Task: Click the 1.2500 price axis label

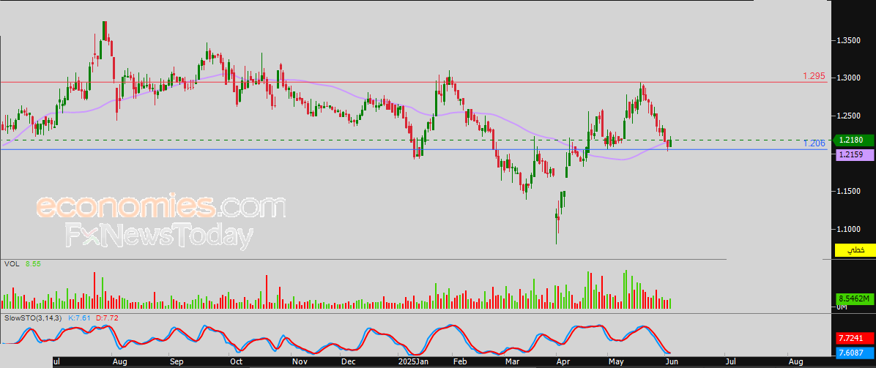Action: [x=847, y=116]
